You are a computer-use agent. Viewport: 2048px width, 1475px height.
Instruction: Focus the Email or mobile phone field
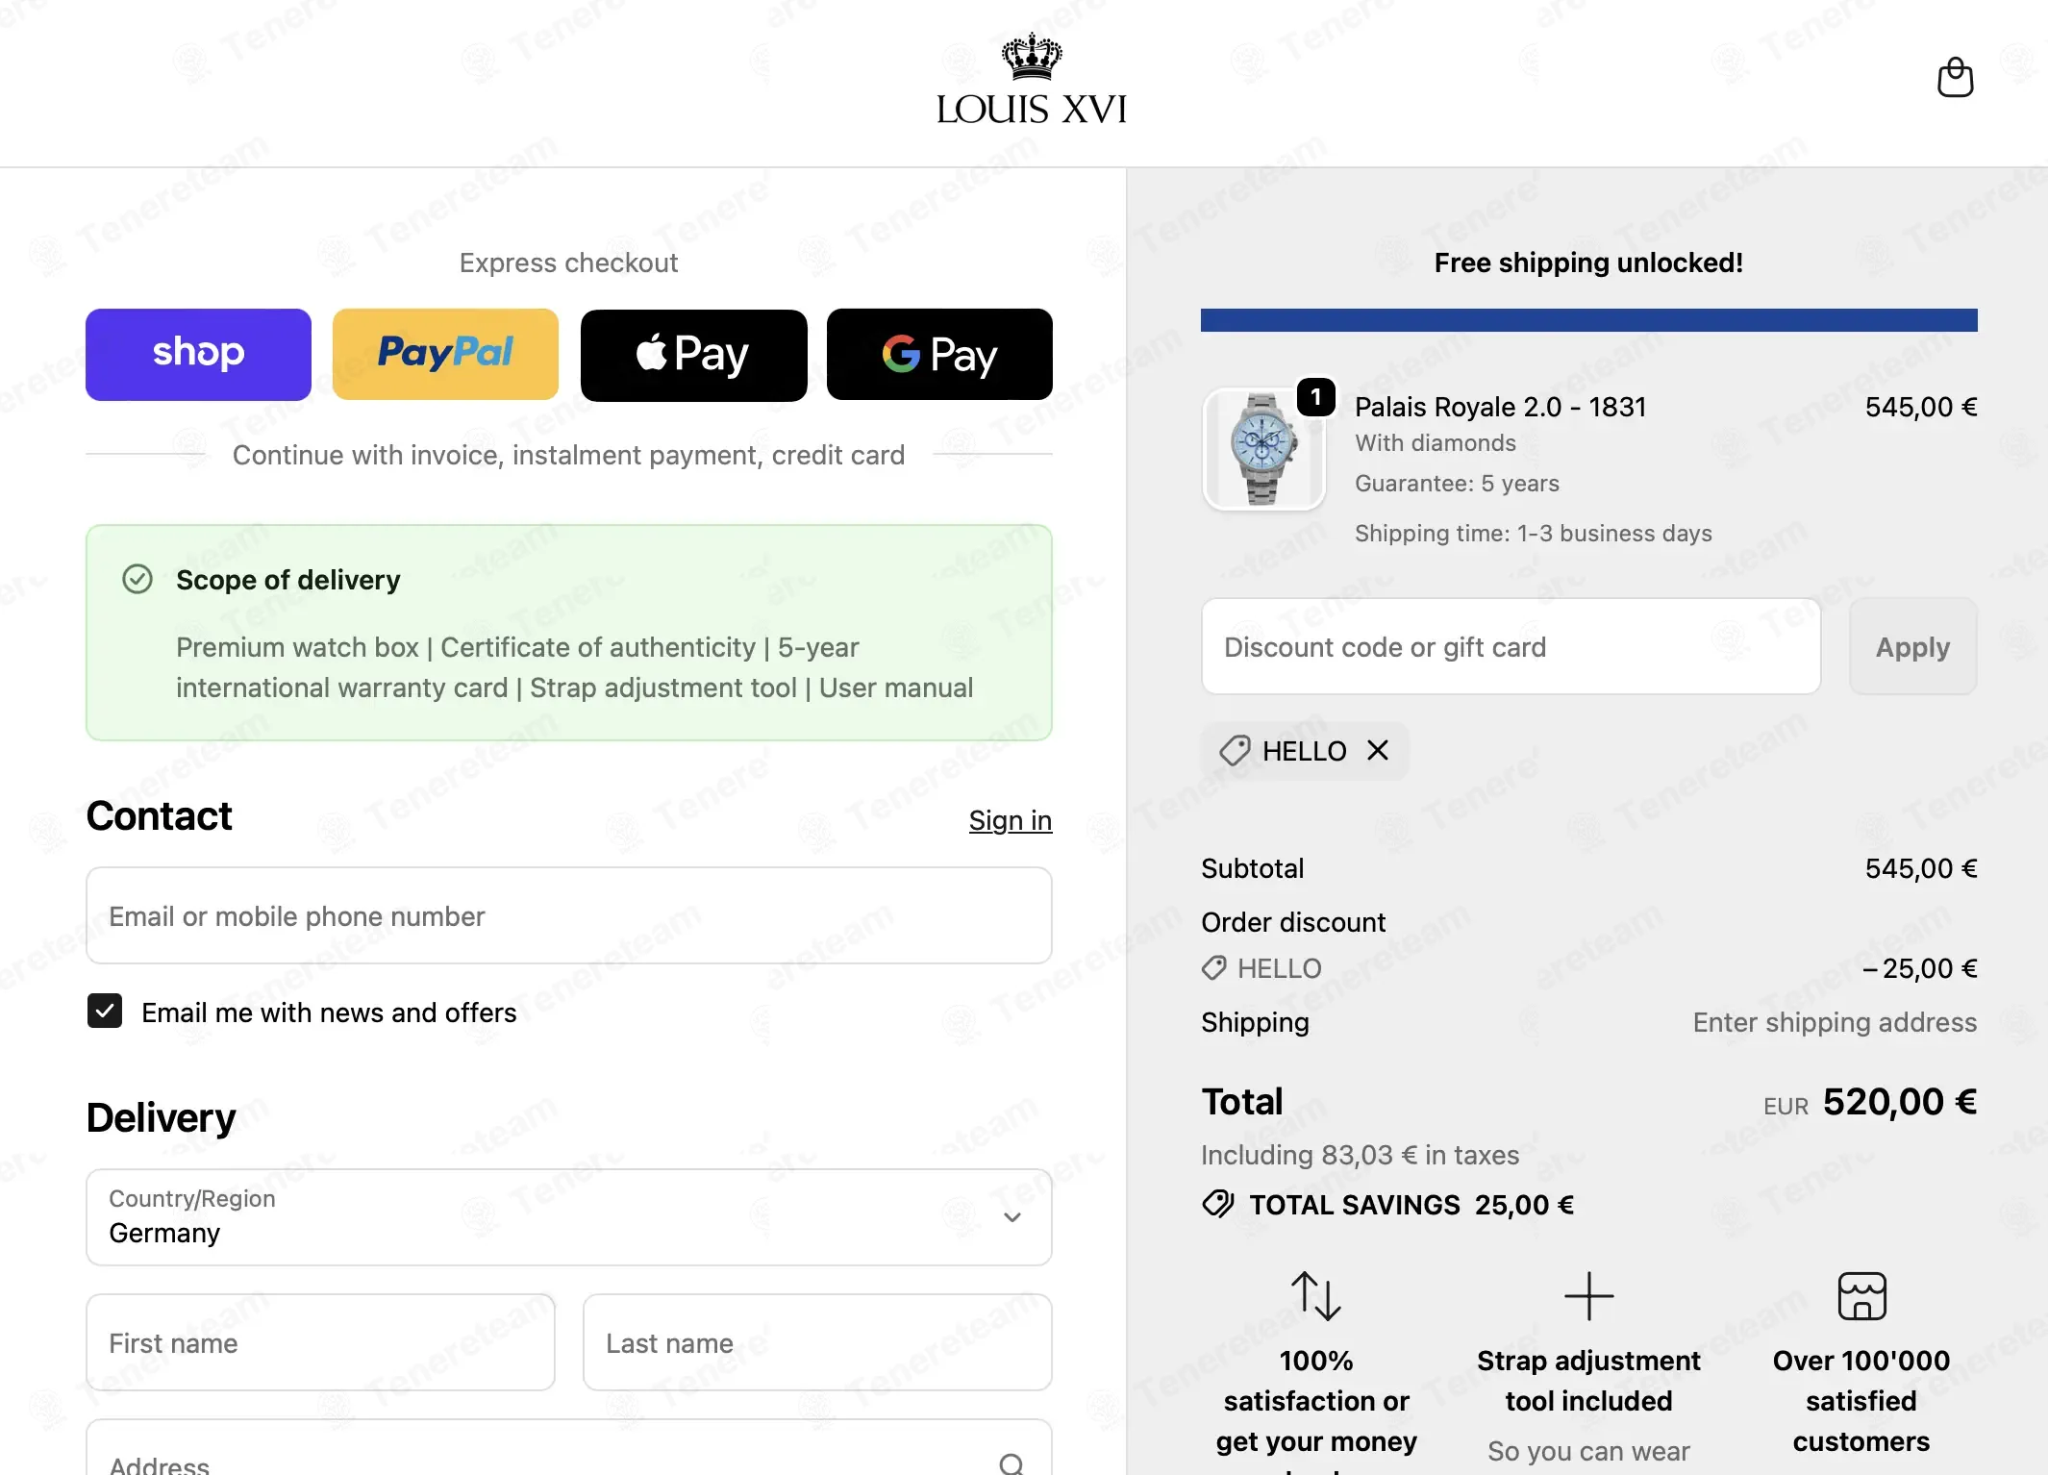coord(569,915)
